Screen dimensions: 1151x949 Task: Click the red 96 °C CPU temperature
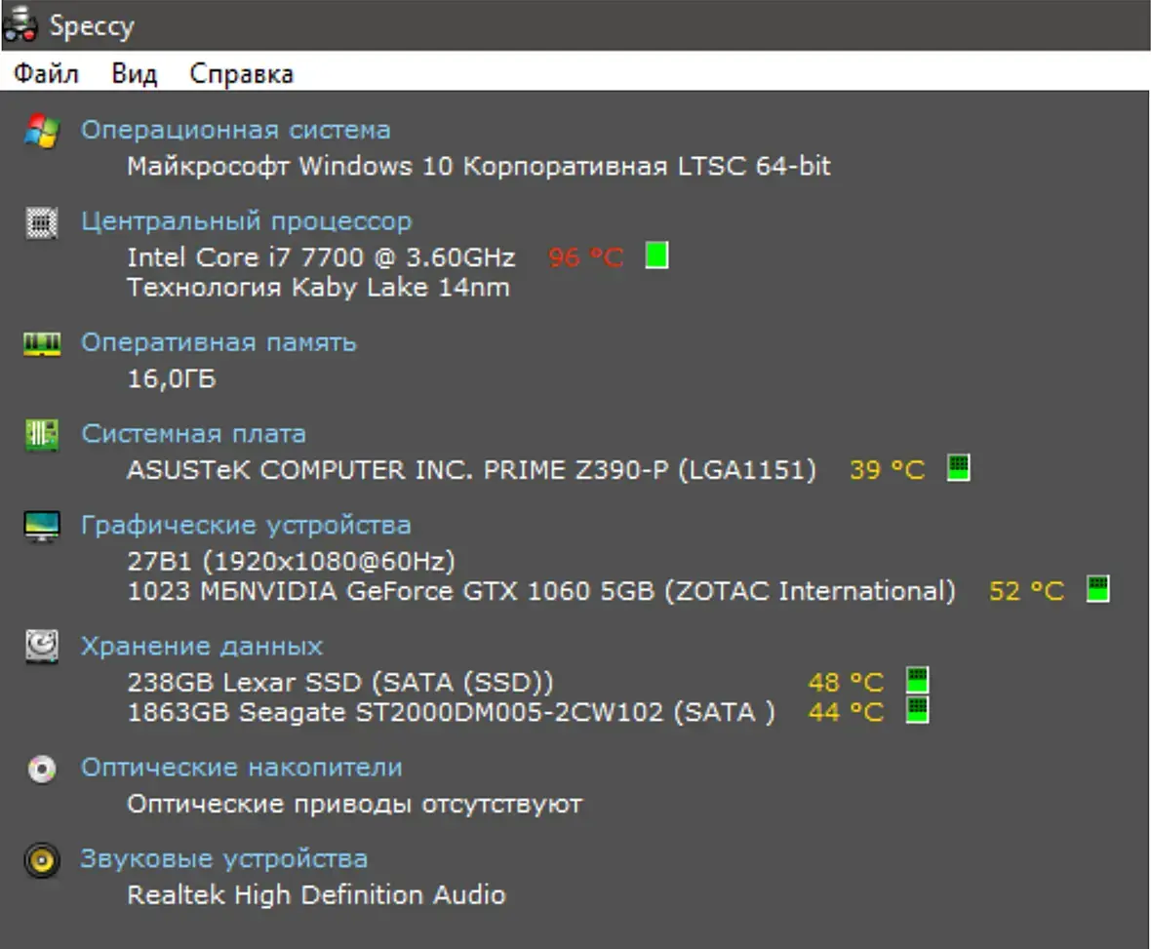tap(586, 257)
